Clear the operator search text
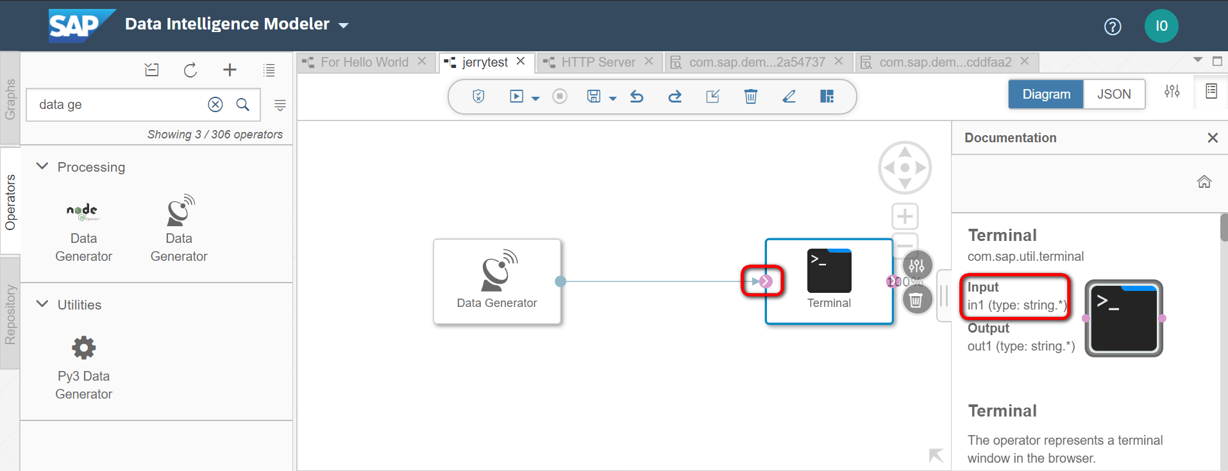Screen dimensions: 1228x471 [215, 104]
